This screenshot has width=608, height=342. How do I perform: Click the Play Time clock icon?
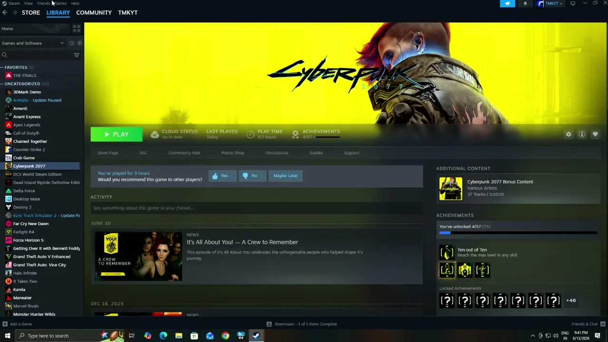[x=250, y=134]
